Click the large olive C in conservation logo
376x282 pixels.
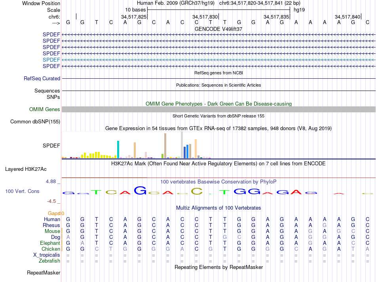197,191
